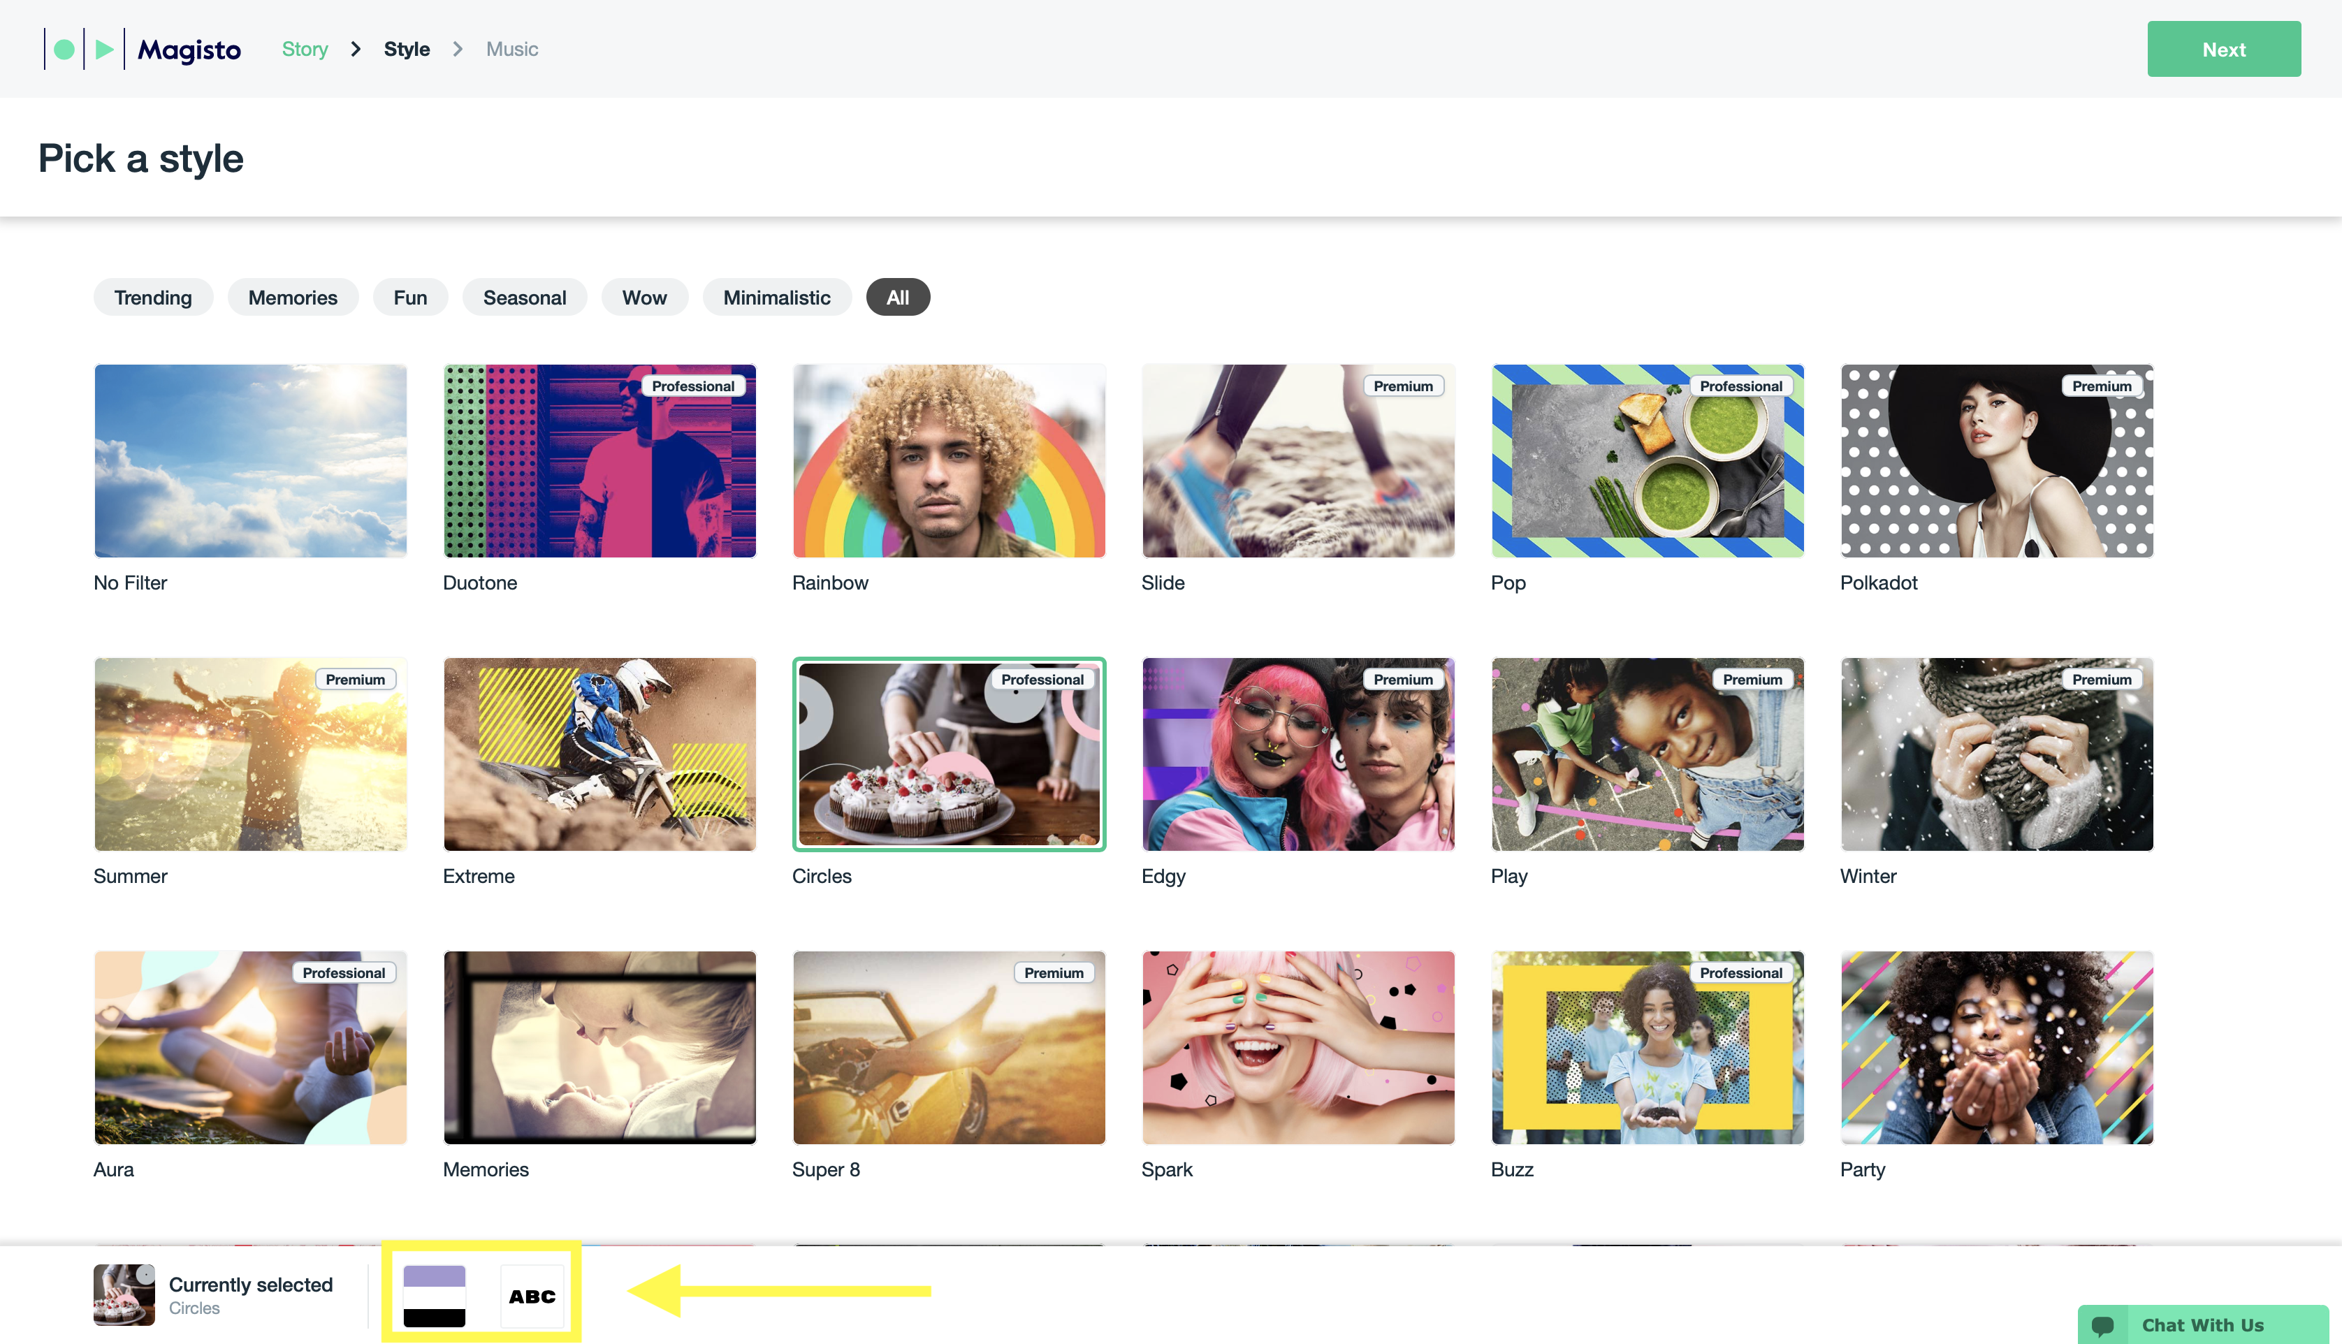Click the Professional badge on Circles
2342x1344 pixels.
point(1042,680)
